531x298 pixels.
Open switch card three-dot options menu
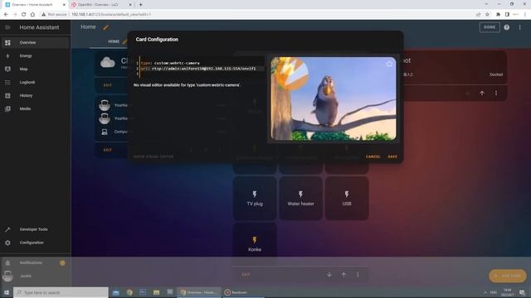point(358,275)
